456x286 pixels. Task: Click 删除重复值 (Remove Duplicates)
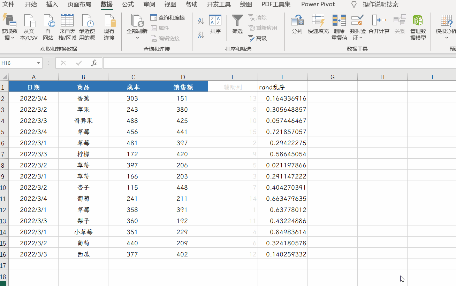pyautogui.click(x=339, y=27)
